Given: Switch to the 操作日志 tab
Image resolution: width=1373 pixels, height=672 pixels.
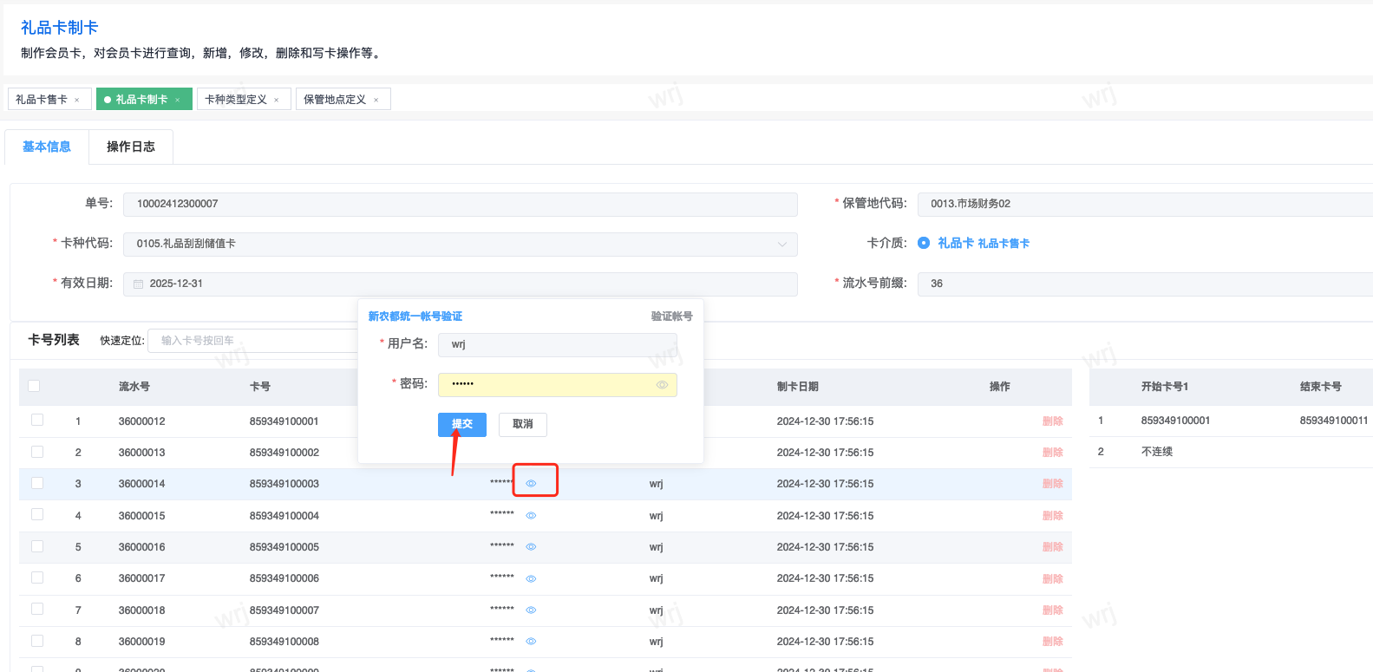Looking at the screenshot, I should click(x=131, y=147).
